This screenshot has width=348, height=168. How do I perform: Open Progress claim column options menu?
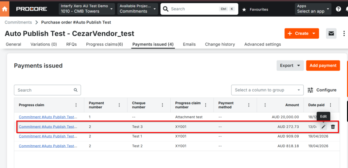76,105
